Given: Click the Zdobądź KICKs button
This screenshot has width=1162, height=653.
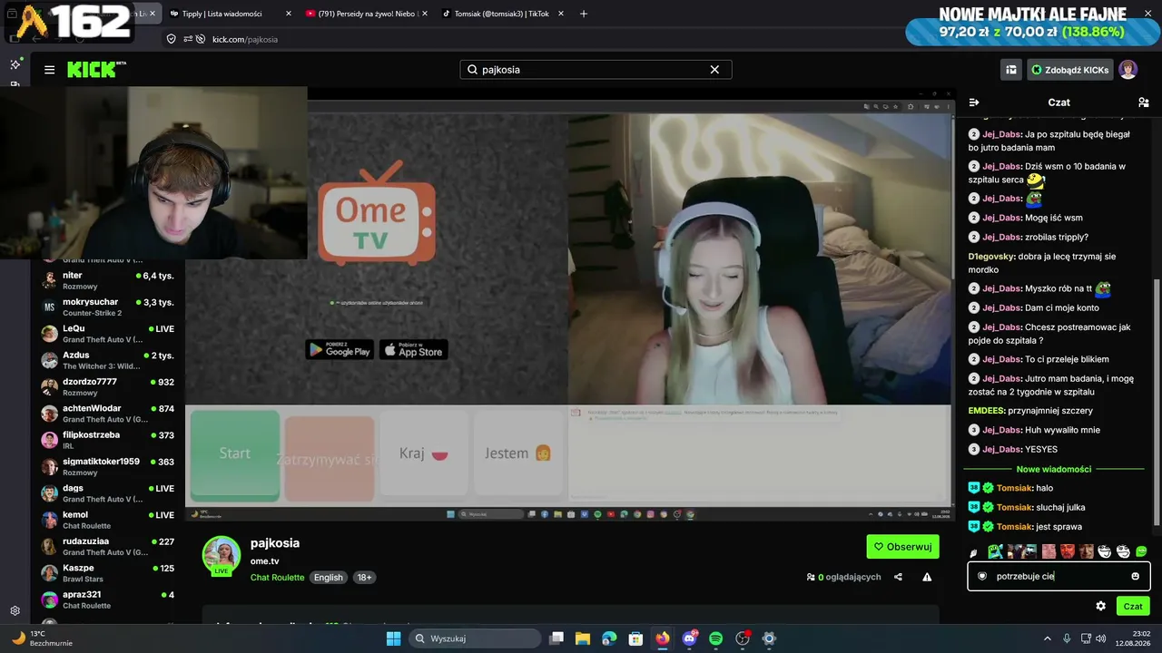Looking at the screenshot, I should [x=1069, y=70].
